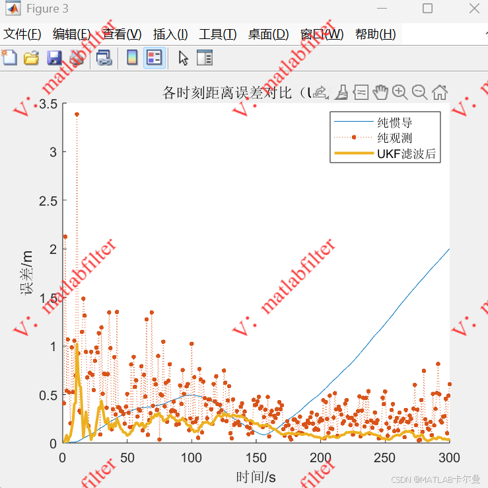Activate the Pan hand tool

pos(380,93)
